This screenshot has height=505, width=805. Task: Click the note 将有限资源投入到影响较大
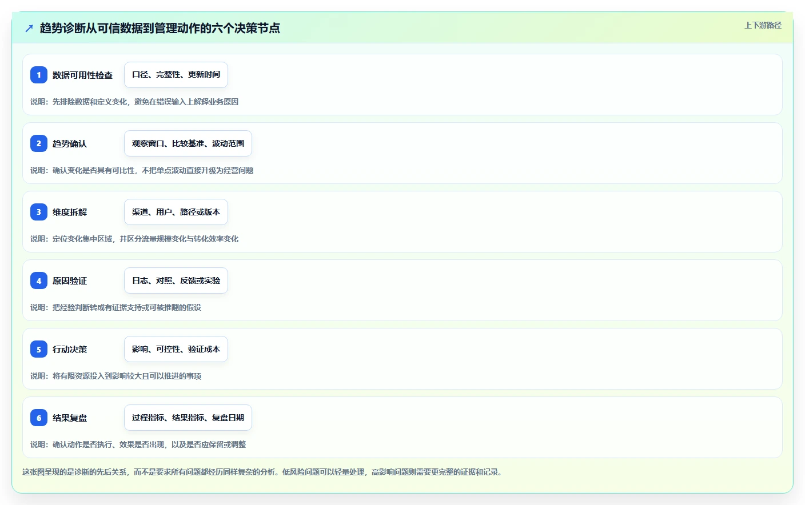116,376
